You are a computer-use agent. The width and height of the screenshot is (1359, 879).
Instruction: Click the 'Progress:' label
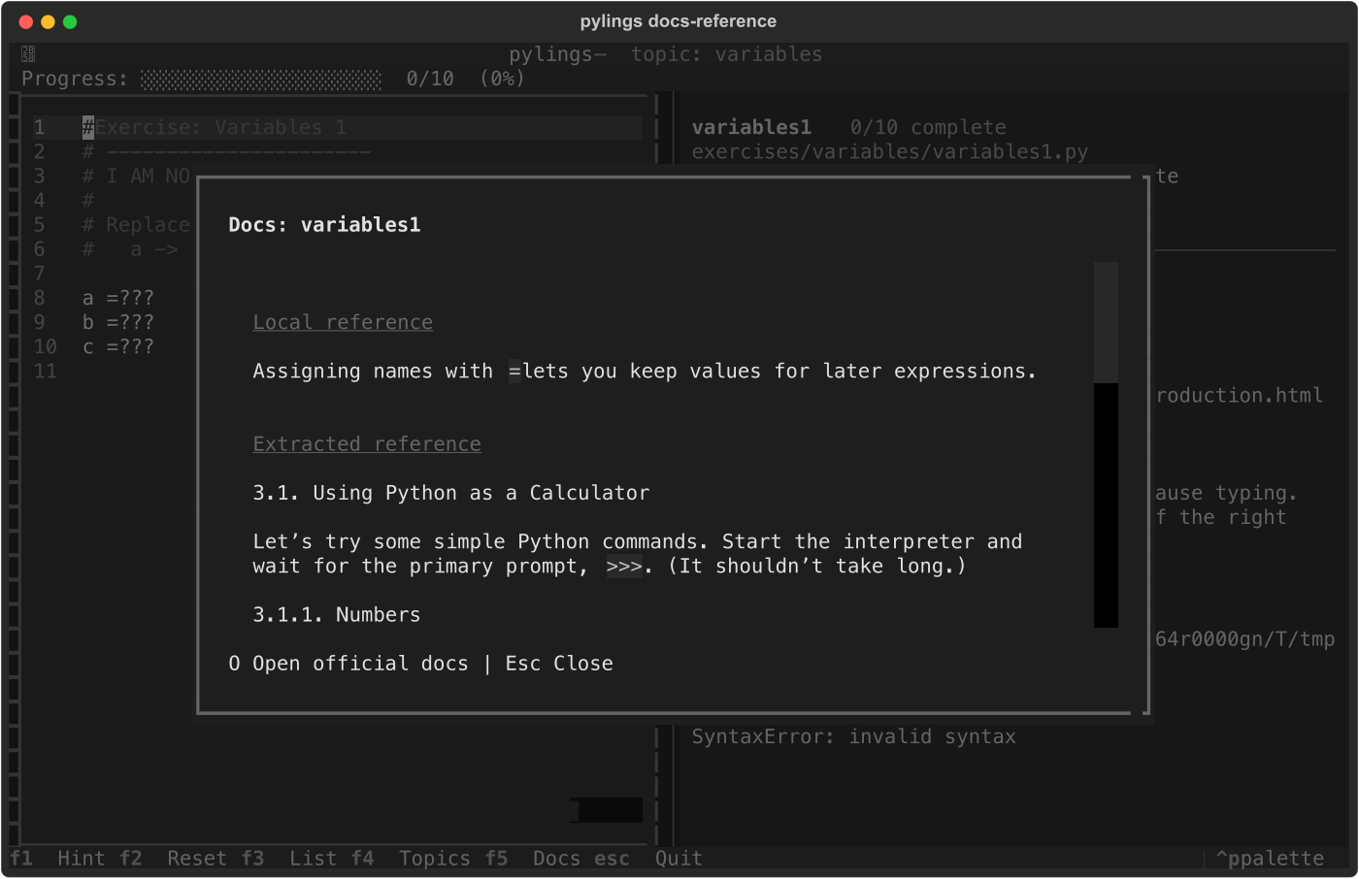pos(75,80)
